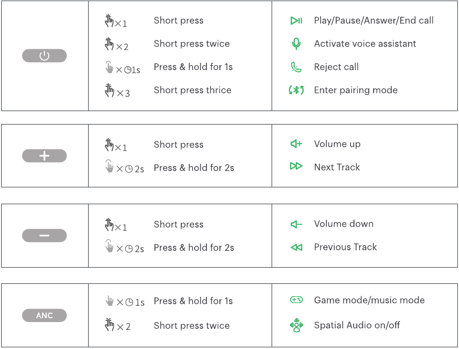Click the green reject call phone icon
The height and width of the screenshot is (349, 459).
coord(296,67)
